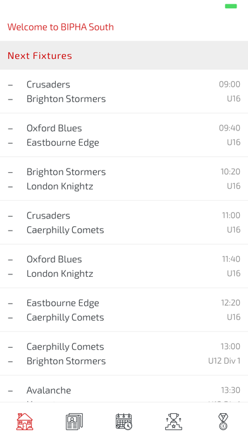The height and width of the screenshot is (441, 248).
Task: Tap the Welcome to BIPHA South title
Action: [60, 27]
